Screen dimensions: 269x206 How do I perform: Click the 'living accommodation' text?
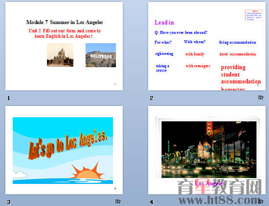(238, 42)
